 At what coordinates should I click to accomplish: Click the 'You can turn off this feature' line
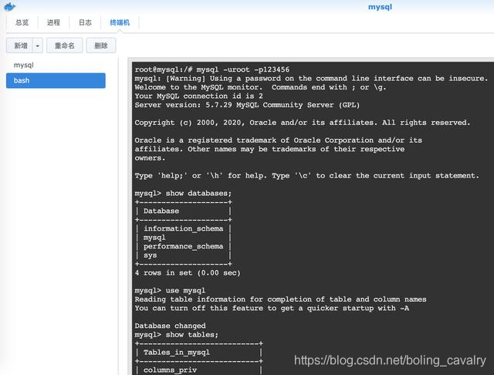(x=272, y=308)
